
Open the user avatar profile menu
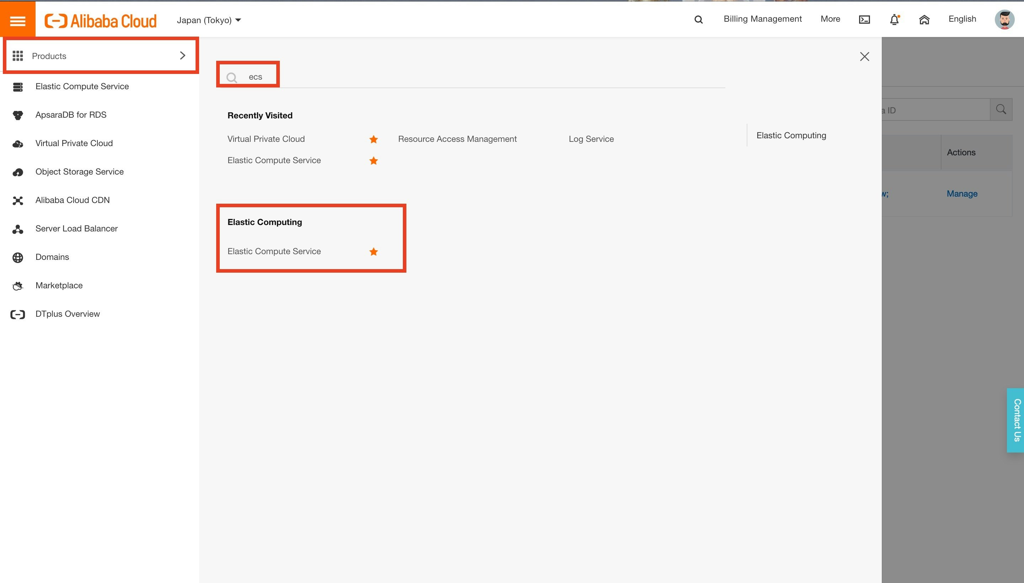(x=1004, y=20)
